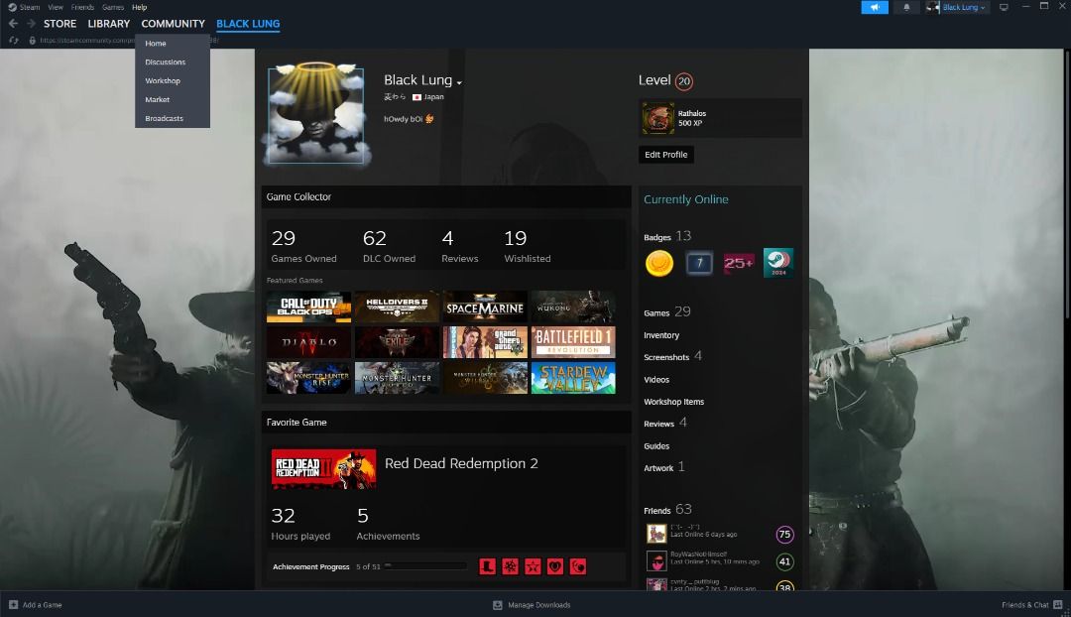Click the forward navigation arrow
1071x617 pixels.
point(31,23)
